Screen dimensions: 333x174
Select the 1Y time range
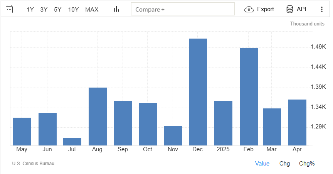(30, 9)
